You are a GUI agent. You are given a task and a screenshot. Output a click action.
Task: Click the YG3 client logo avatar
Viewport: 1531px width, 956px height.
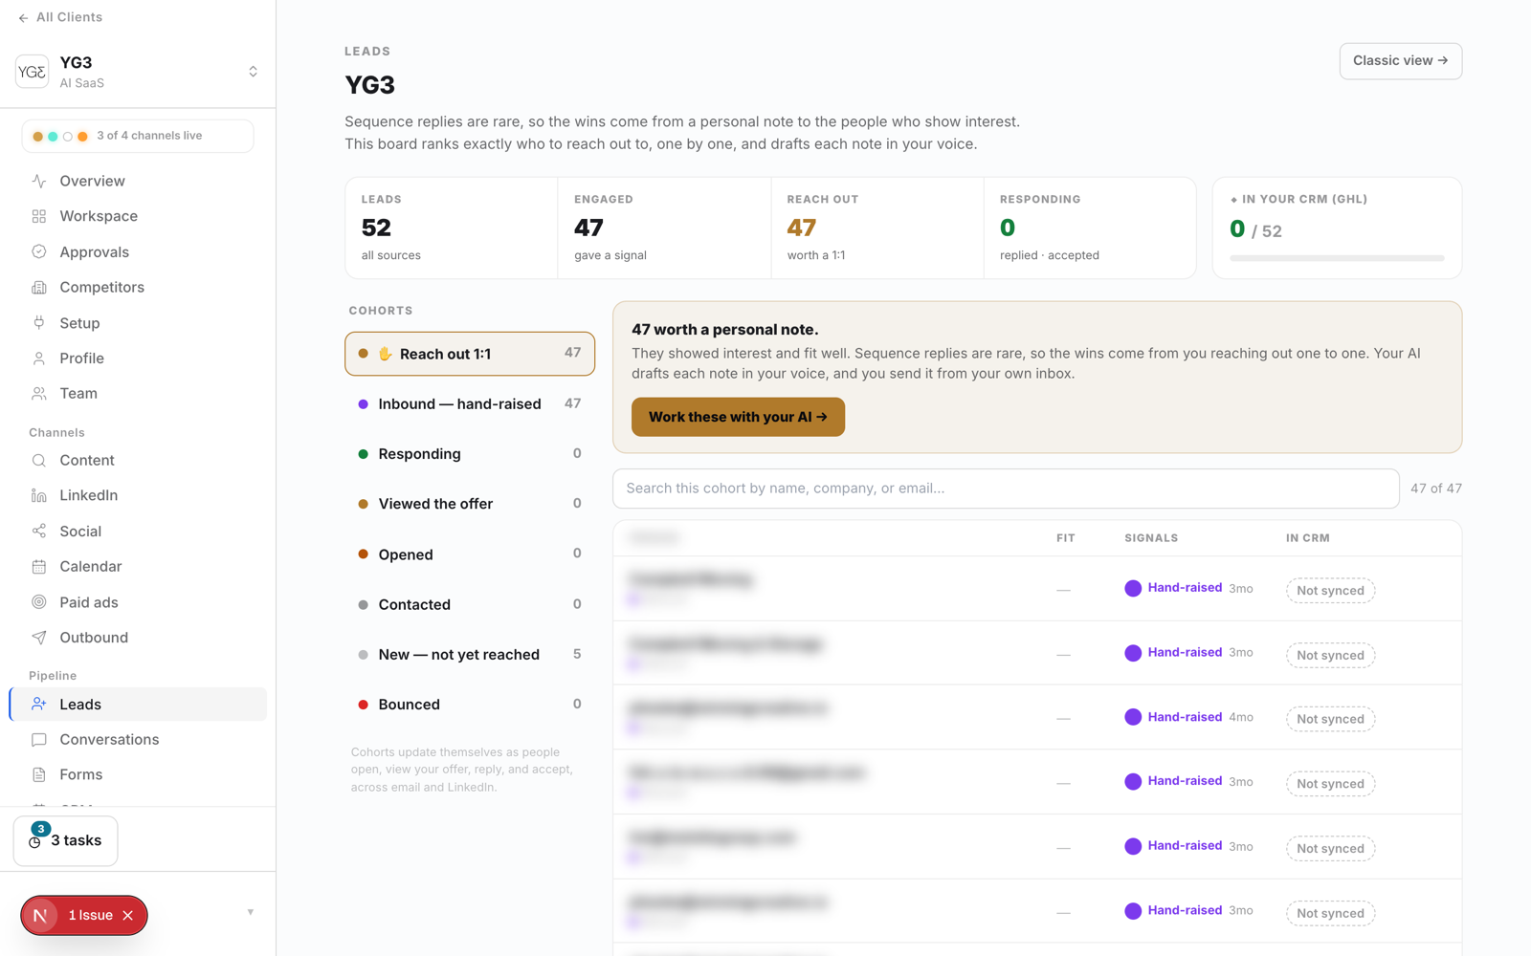[x=33, y=72]
